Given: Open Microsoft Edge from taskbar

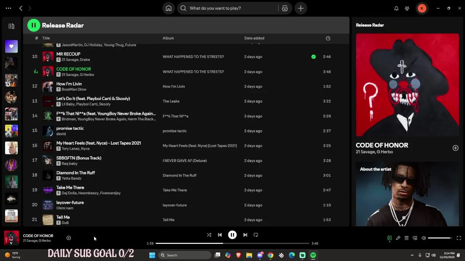Looking at the screenshot, I should point(292,255).
